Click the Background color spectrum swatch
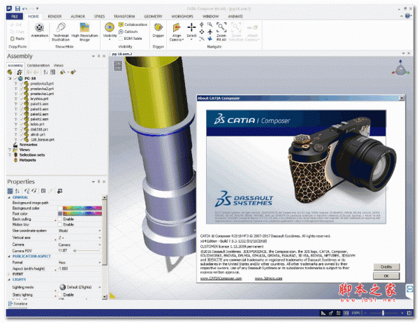The width and height of the screenshot is (419, 323). point(82,208)
